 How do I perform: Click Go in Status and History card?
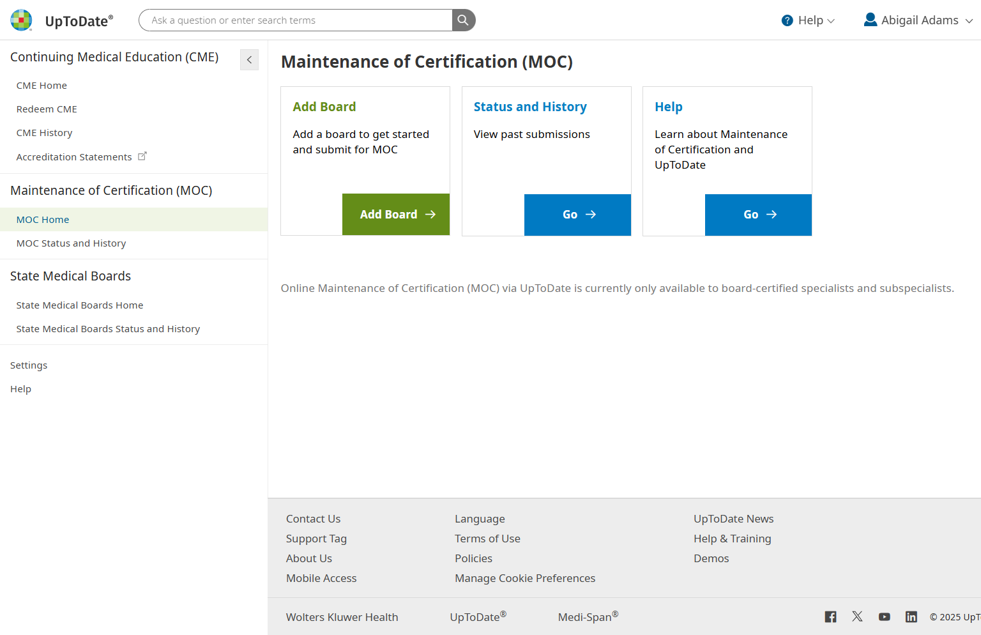tap(577, 215)
